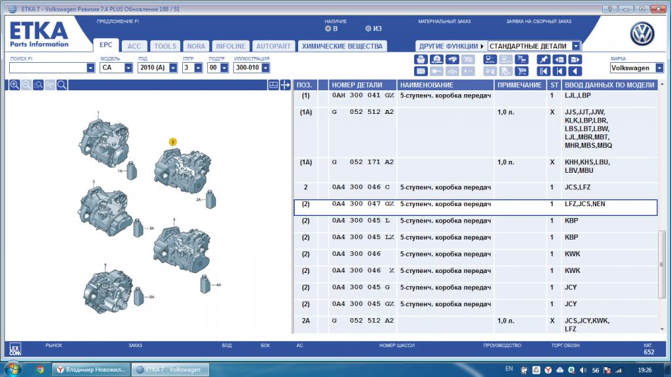The image size is (671, 377).
Task: Switch to the INFOLINE tab
Action: pos(231,46)
